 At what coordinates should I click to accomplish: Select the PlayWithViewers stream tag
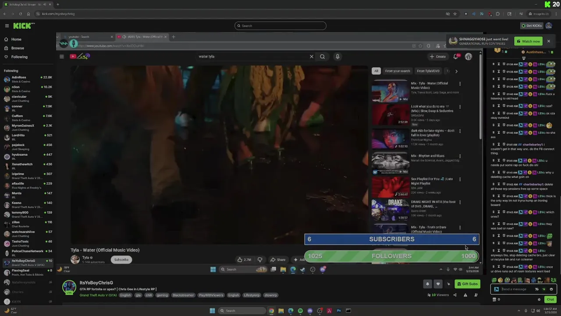pos(211,295)
